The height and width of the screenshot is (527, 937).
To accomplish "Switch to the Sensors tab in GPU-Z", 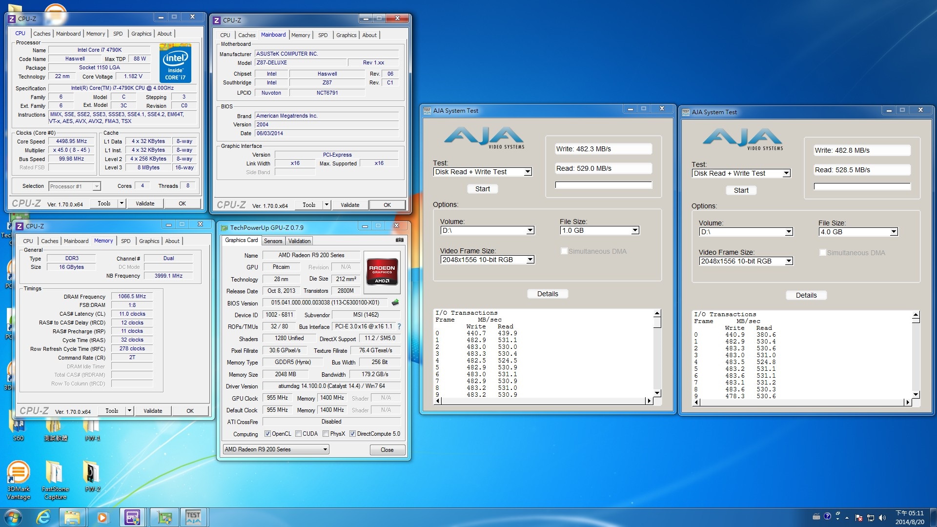I will (273, 241).
